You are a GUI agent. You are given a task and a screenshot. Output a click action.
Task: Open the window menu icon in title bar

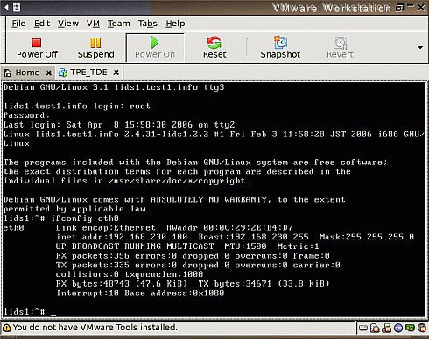tap(17, 7)
